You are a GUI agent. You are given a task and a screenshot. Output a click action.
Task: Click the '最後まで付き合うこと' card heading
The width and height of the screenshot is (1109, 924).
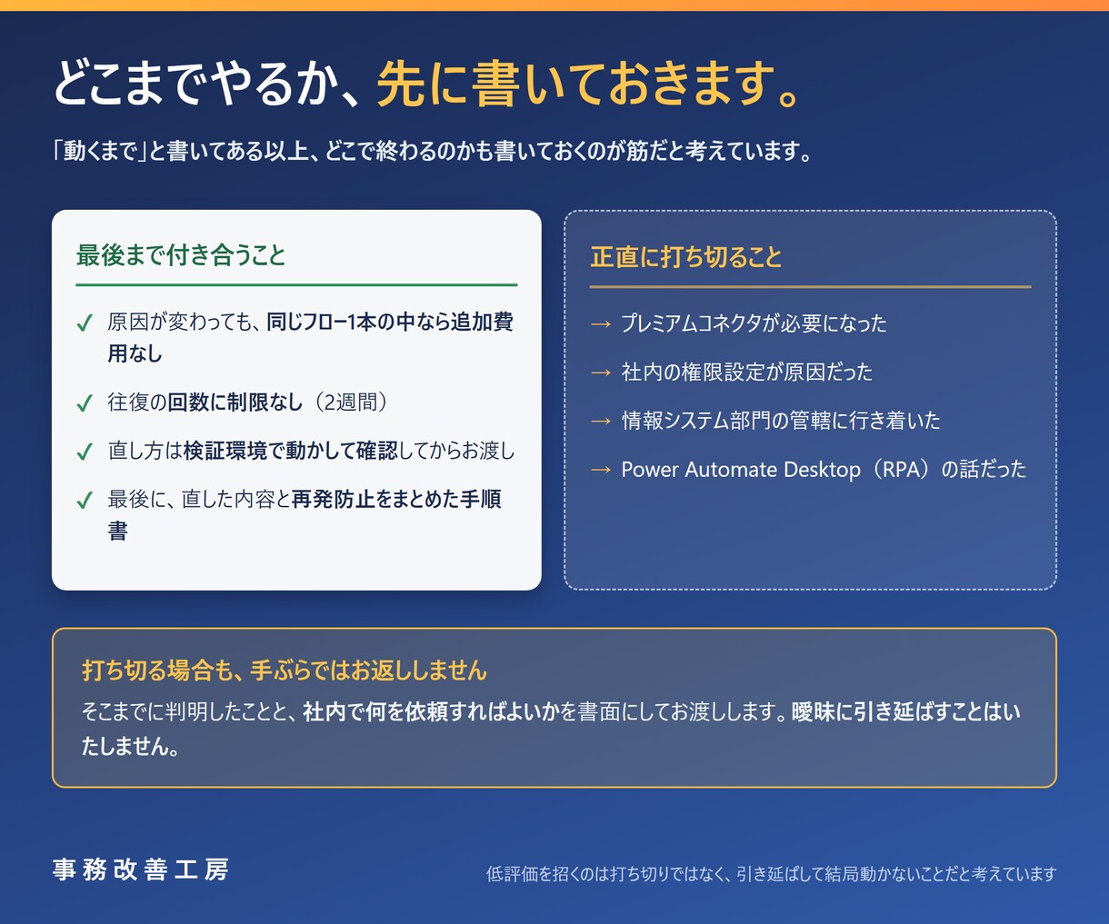[181, 255]
